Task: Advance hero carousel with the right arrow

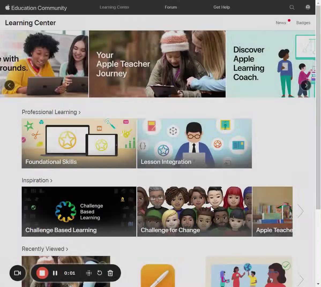Action: [x=306, y=85]
